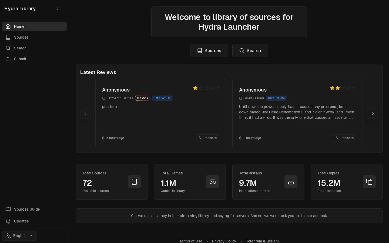This screenshot has width=389, height=243.
Task: Open the Privacy Policy link
Action: point(224,241)
